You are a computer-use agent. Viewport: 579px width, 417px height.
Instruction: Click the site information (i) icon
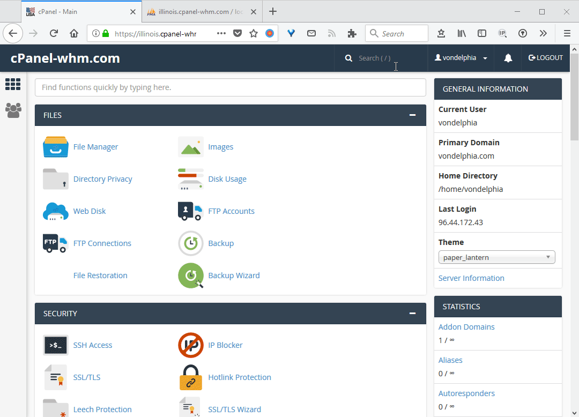point(95,34)
